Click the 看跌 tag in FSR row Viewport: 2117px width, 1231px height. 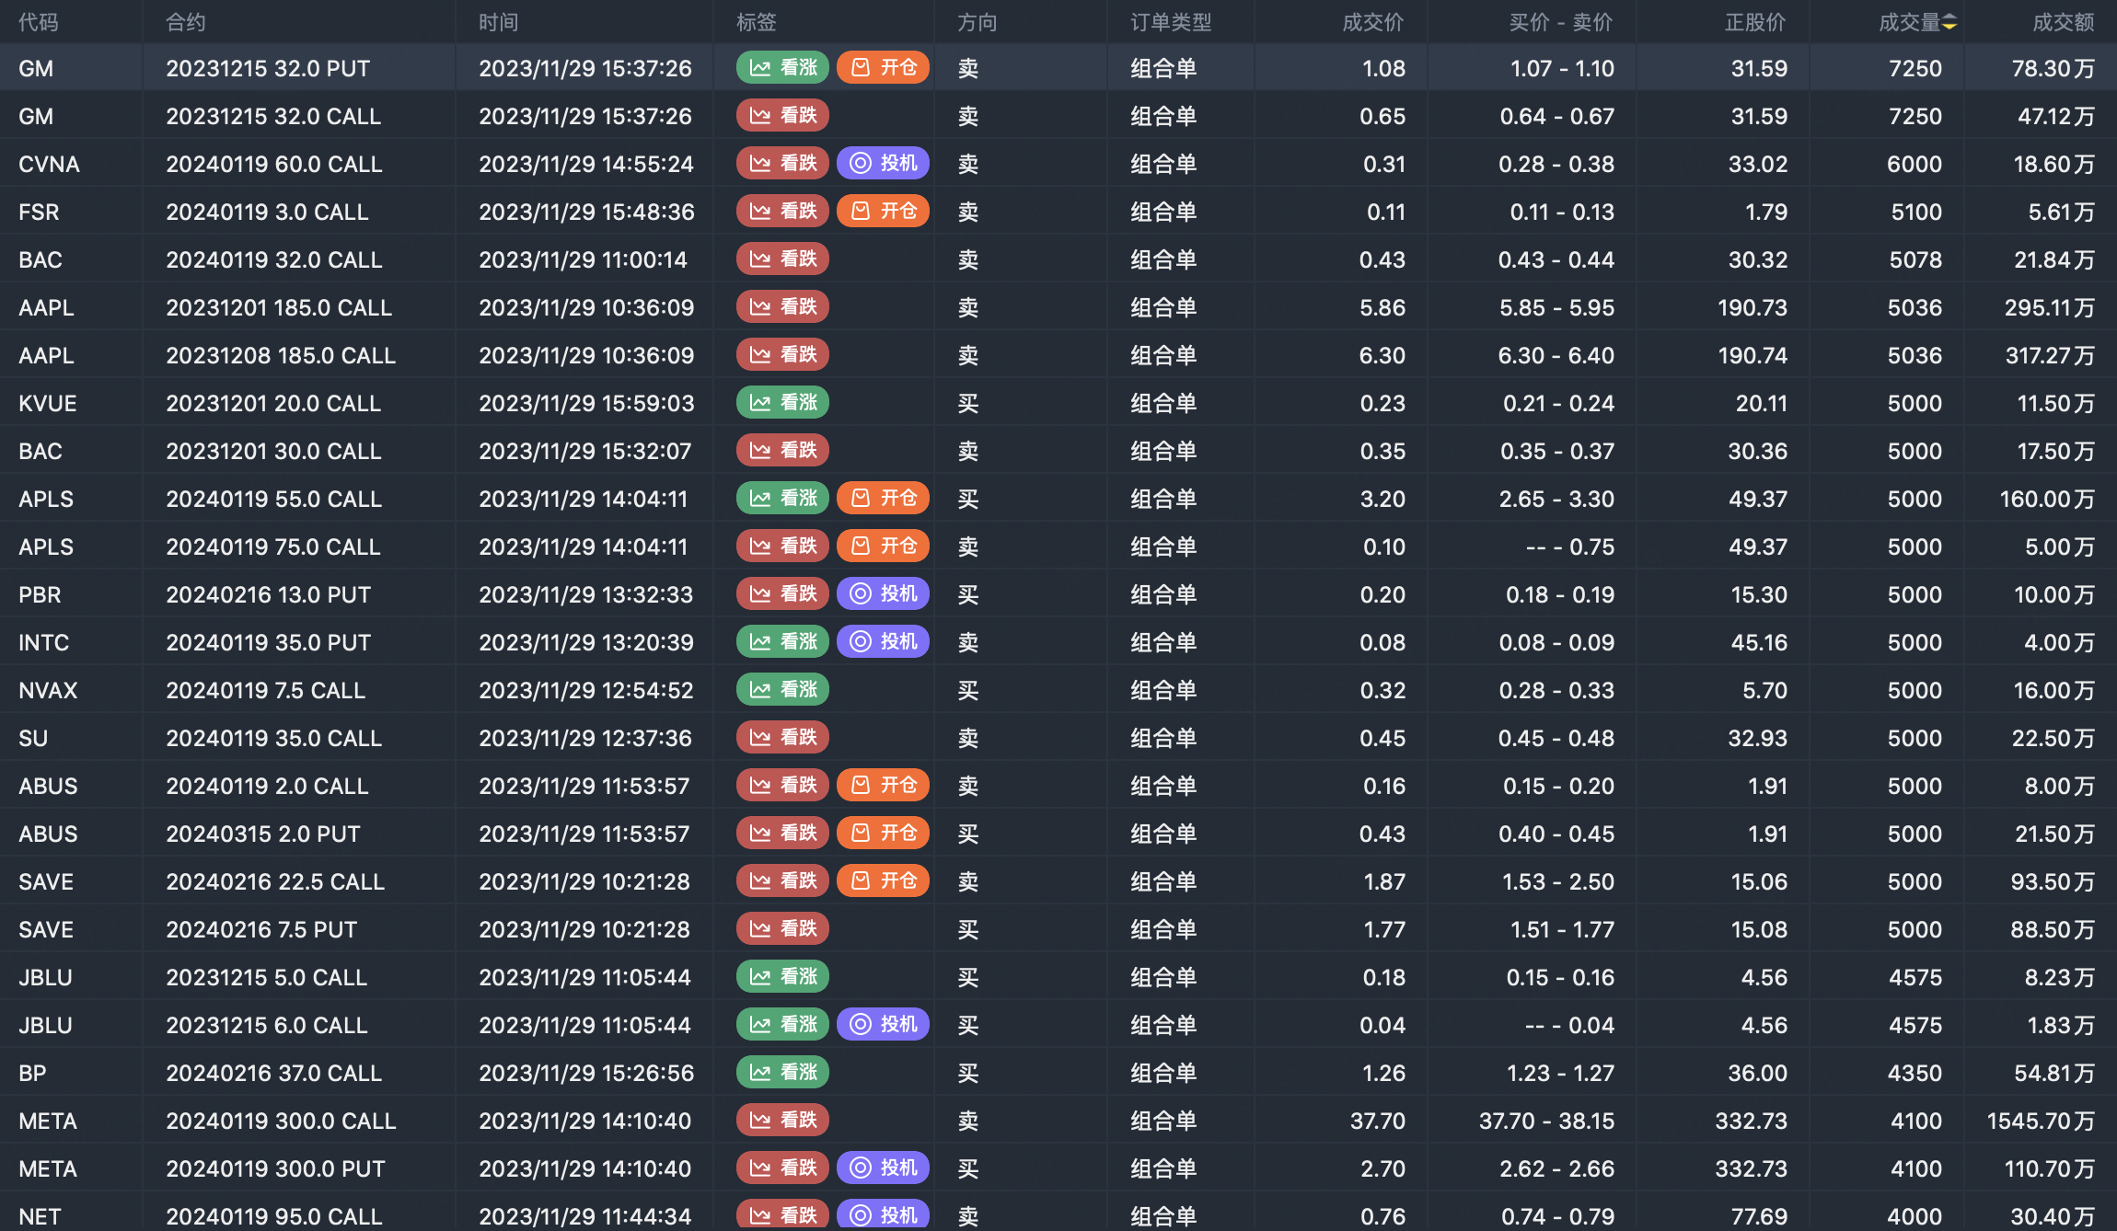coord(783,211)
